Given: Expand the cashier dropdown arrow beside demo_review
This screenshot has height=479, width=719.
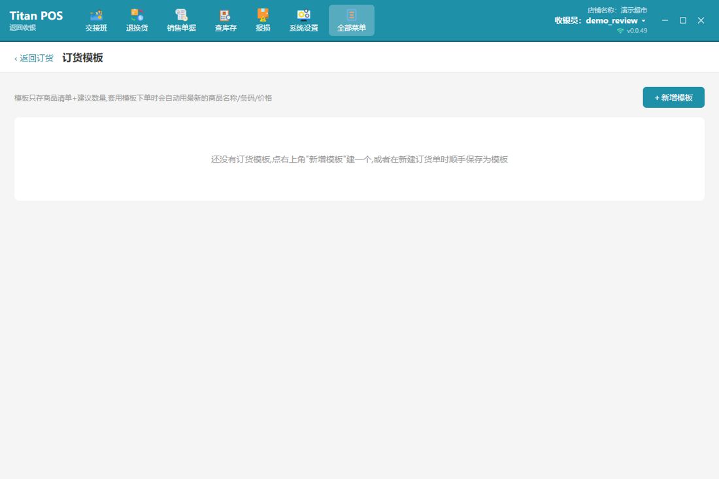Looking at the screenshot, I should [643, 21].
